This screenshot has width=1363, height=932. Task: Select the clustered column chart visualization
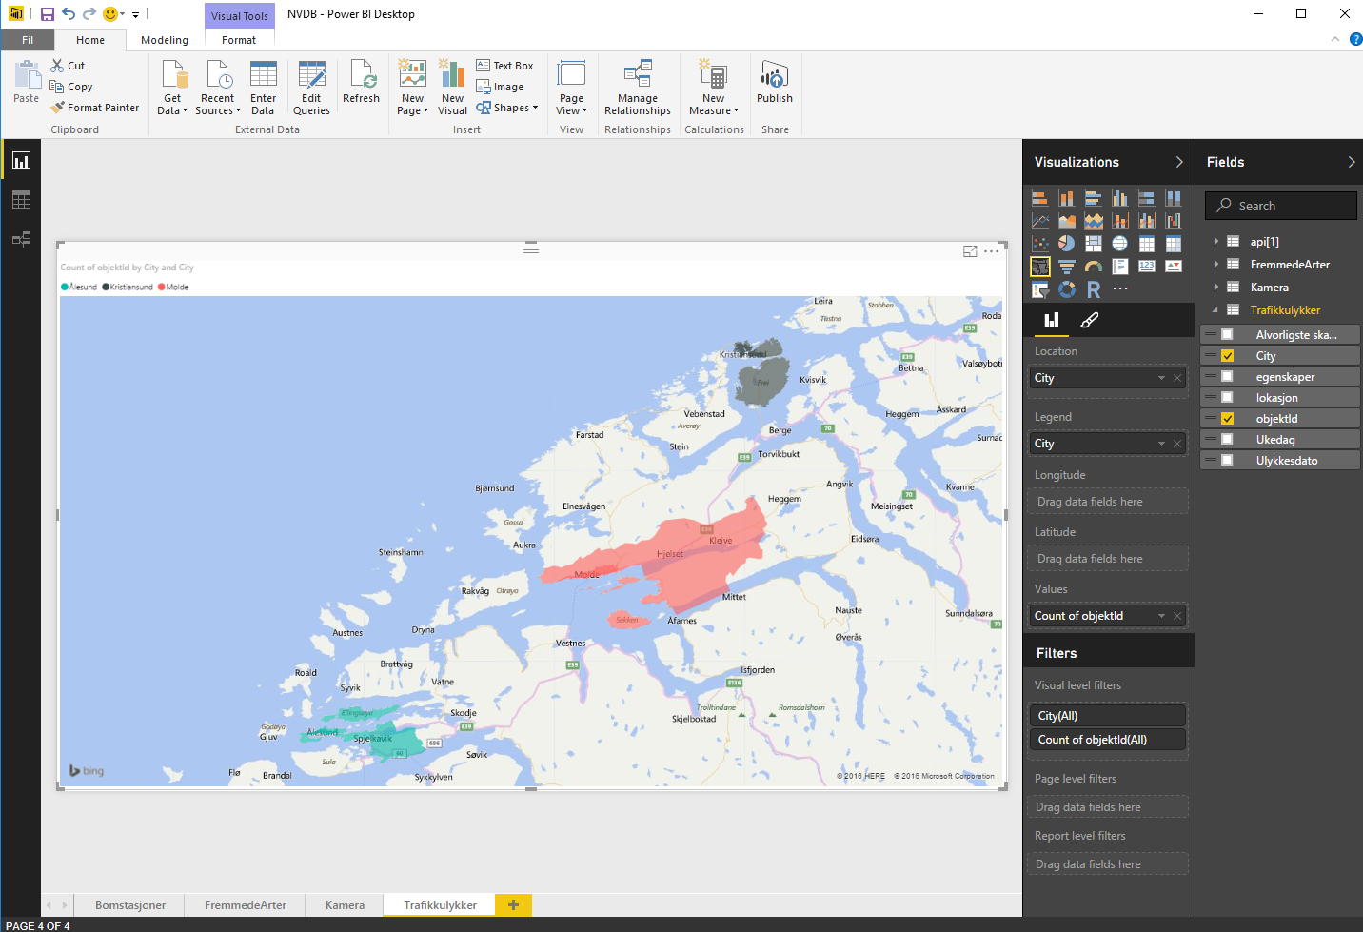pos(1120,198)
